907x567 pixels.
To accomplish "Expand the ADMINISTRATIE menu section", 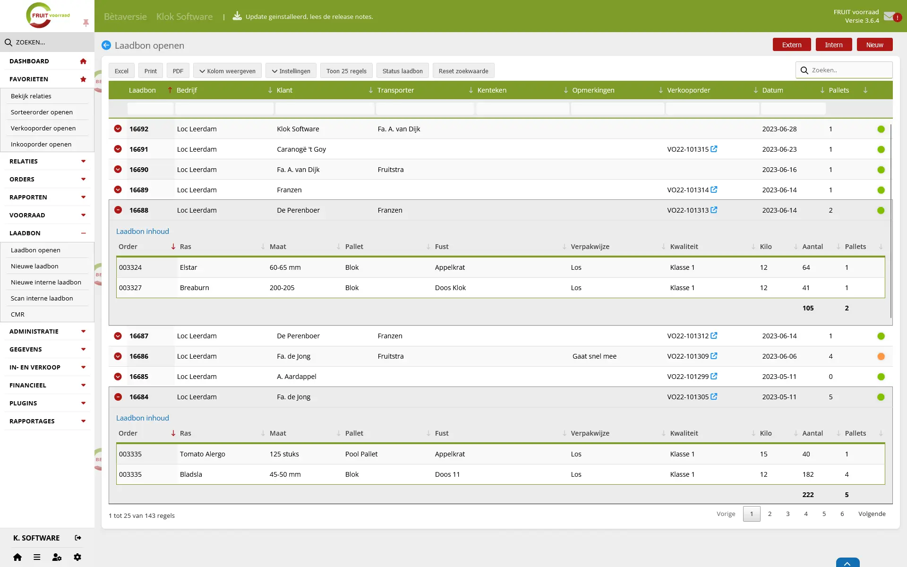I will [47, 332].
